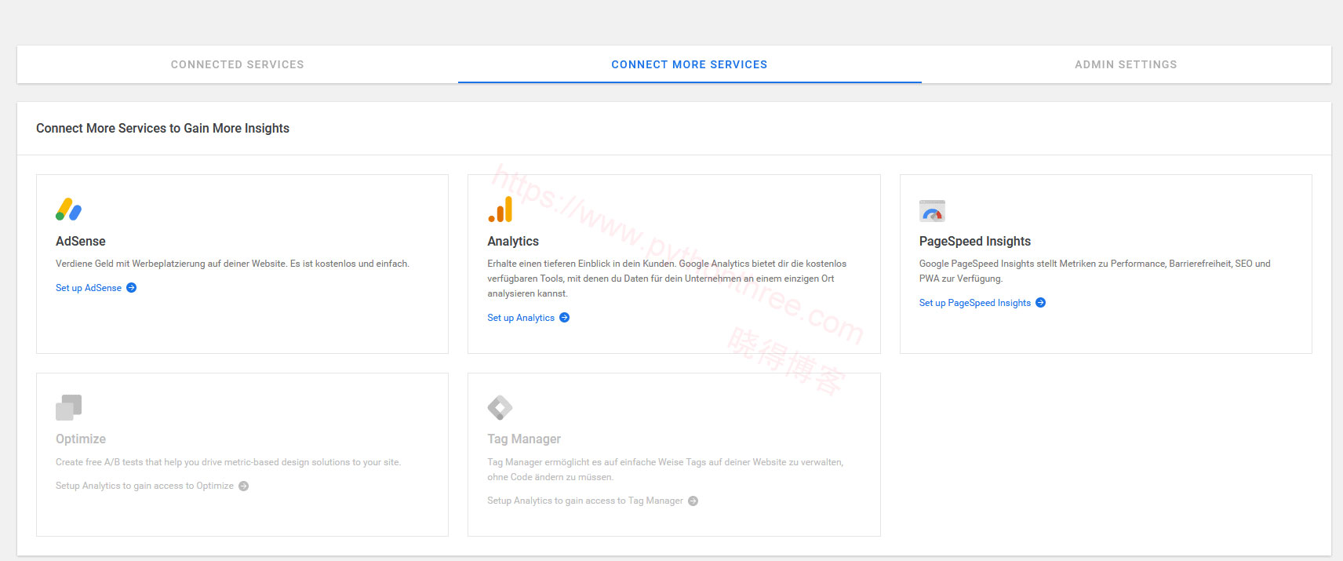Follow the Set up Analytics link
The height and width of the screenshot is (561, 1343).
pos(521,318)
